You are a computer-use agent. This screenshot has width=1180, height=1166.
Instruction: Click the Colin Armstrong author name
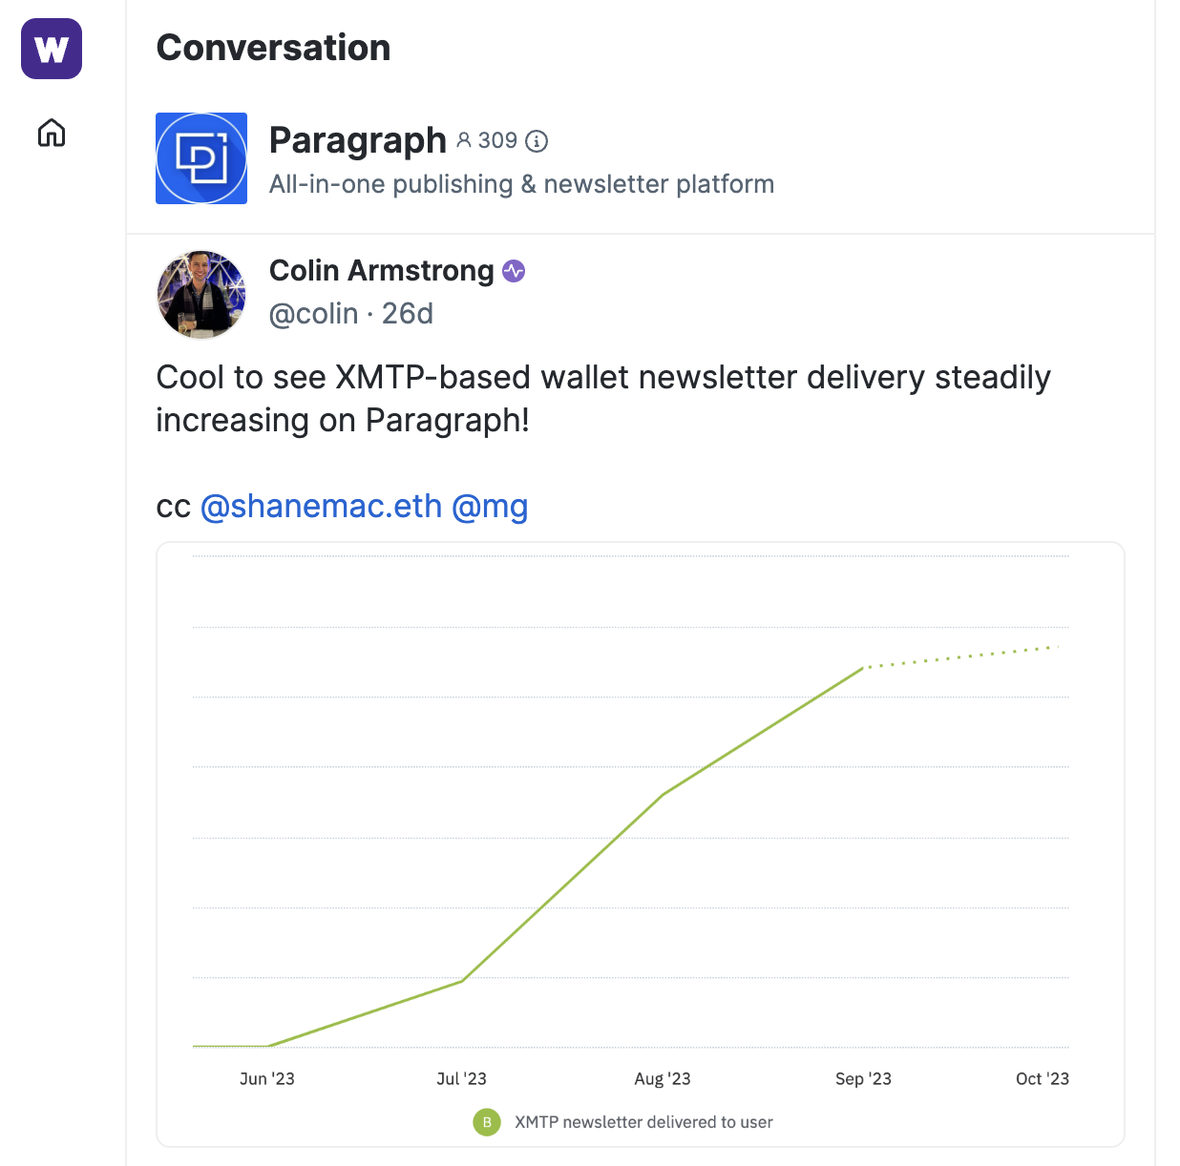381,271
